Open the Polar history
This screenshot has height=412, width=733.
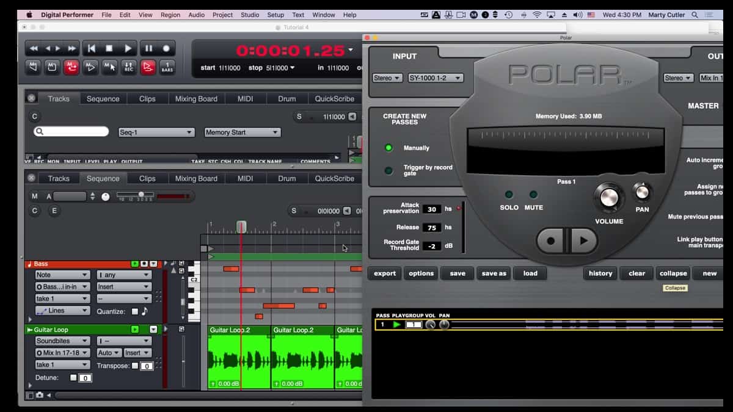tap(600, 273)
